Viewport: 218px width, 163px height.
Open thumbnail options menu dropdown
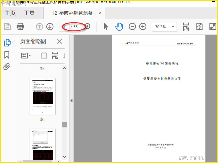coord(26,56)
